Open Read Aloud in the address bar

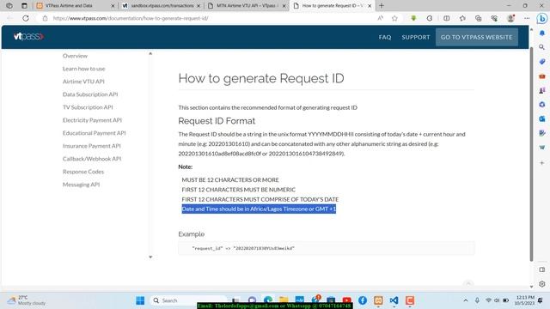[x=380, y=18]
